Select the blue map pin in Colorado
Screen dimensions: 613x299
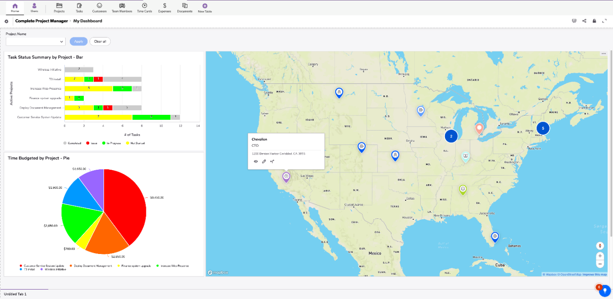click(x=361, y=147)
